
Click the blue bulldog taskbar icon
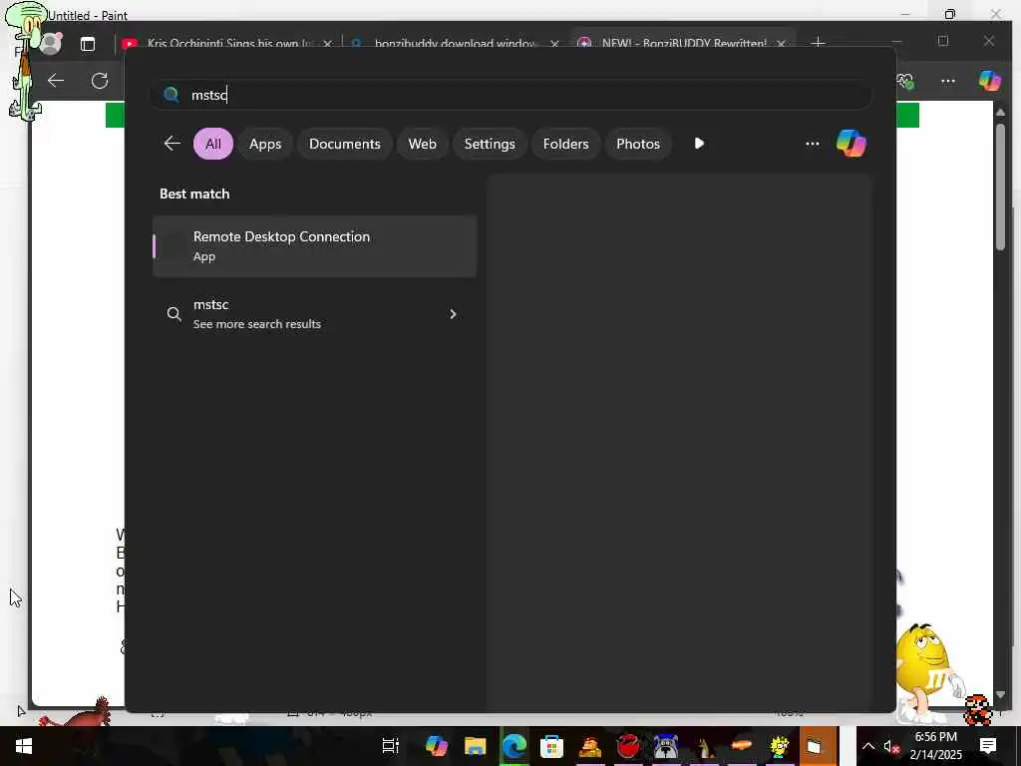coord(666,746)
